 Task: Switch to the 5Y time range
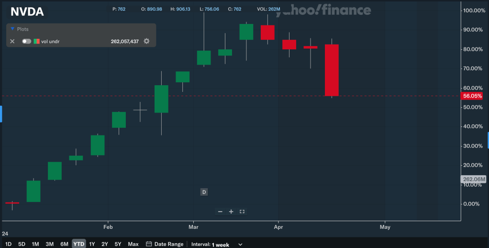tap(118, 244)
